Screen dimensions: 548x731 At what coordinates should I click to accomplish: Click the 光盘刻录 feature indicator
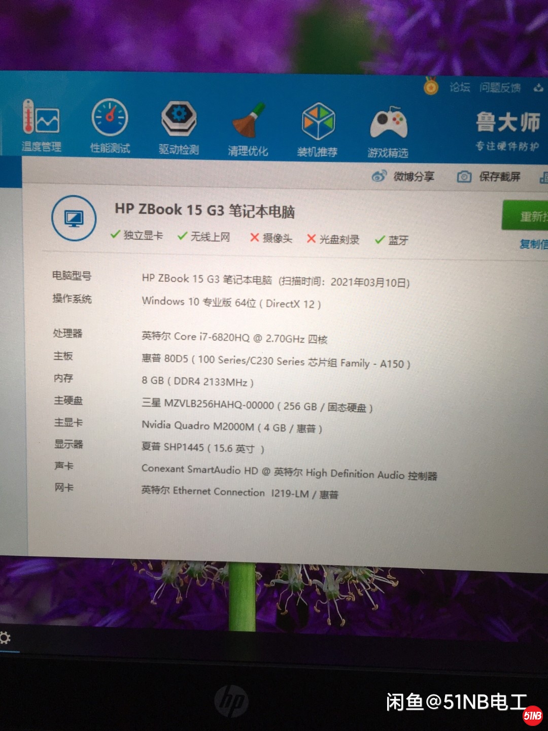pos(333,239)
